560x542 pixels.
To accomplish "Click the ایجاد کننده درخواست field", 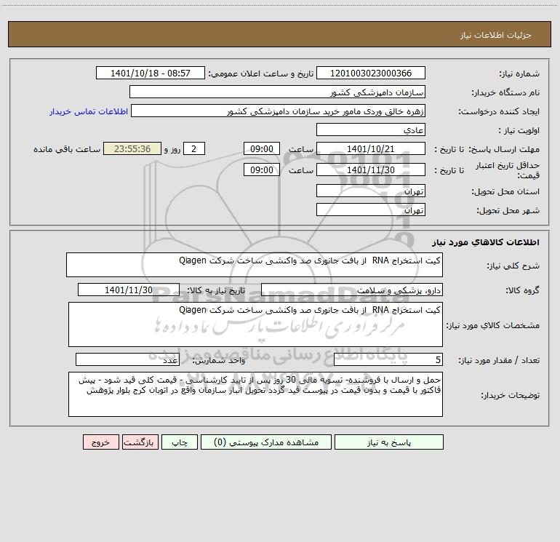I will [x=279, y=111].
